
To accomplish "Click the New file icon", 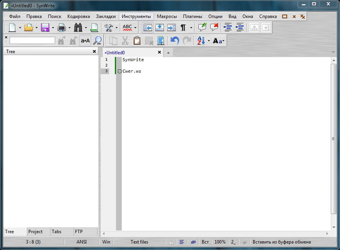I will pyautogui.click(x=11, y=27).
